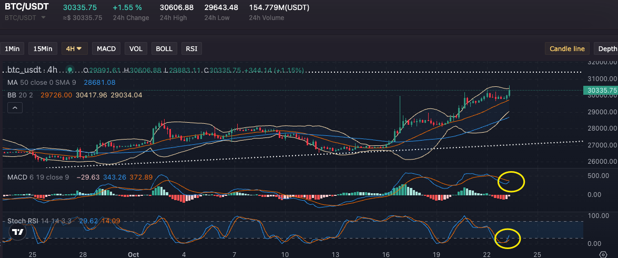Select the 1Min timeframe
The width and height of the screenshot is (618, 258).
coord(12,49)
